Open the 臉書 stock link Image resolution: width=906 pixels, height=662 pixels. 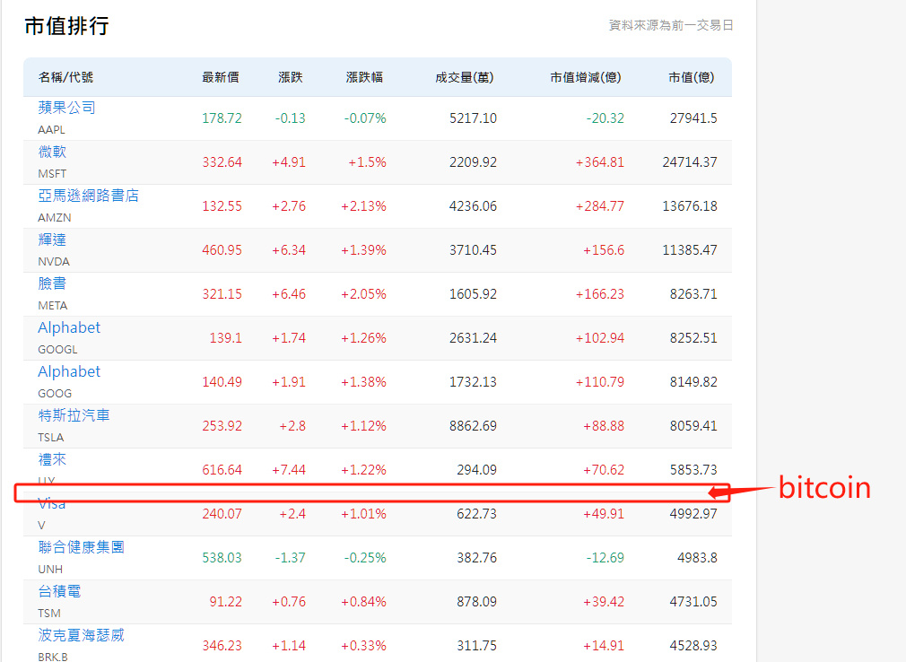tap(52, 283)
